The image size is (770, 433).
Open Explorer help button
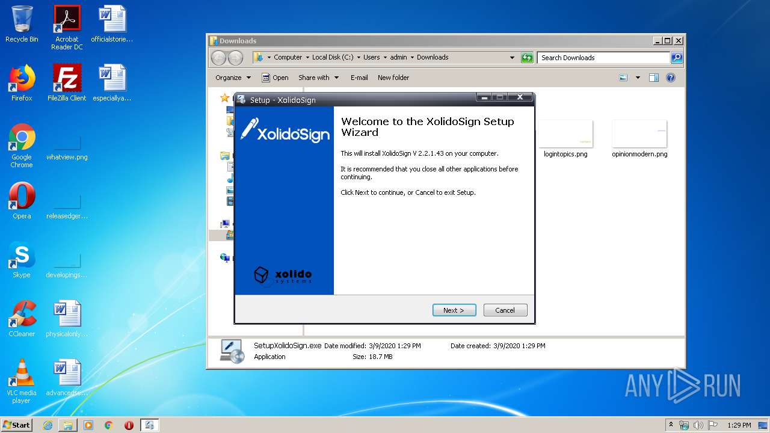pyautogui.click(x=671, y=78)
